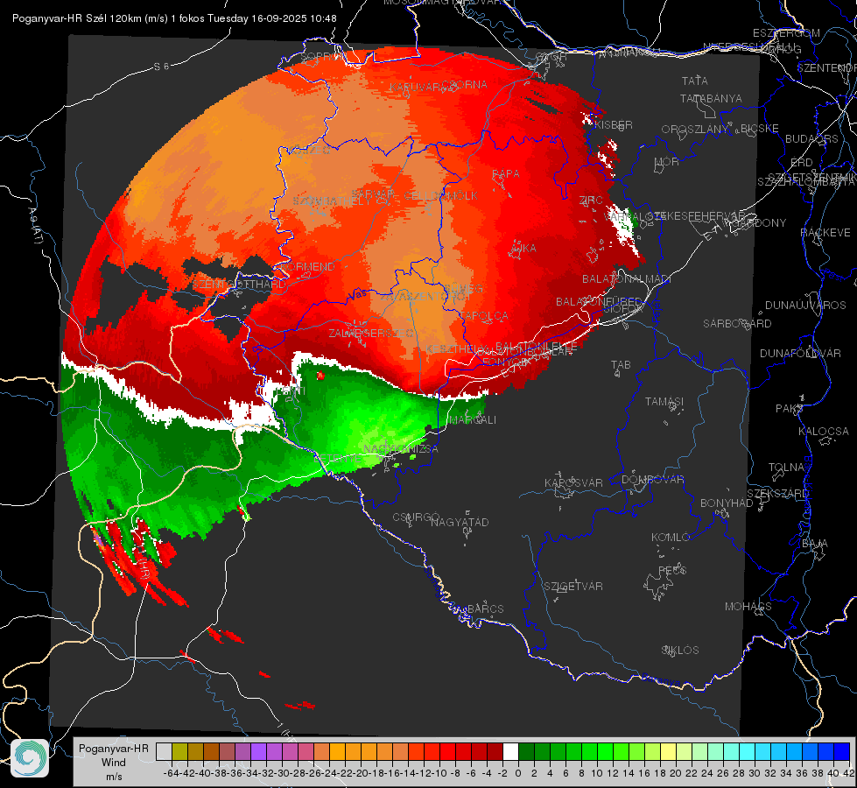Select the yellow swatch between 18 and 20
The width and height of the screenshot is (857, 788).
click(x=669, y=751)
